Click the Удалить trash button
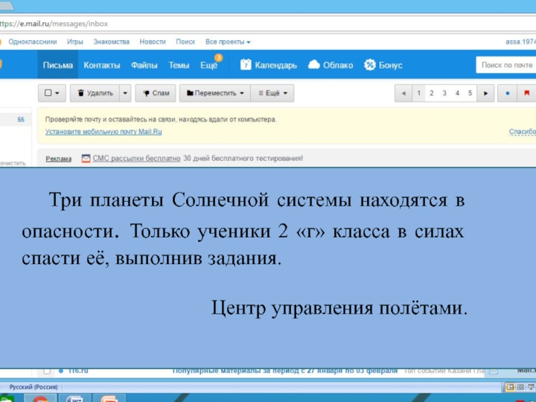This screenshot has height=402, width=536. pyautogui.click(x=94, y=93)
